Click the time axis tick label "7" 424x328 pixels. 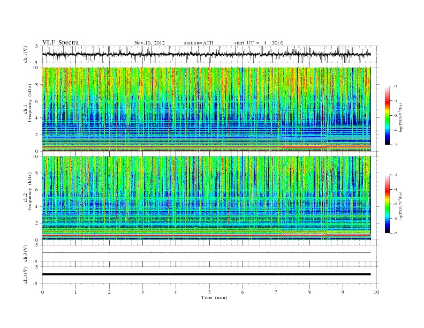276,292
